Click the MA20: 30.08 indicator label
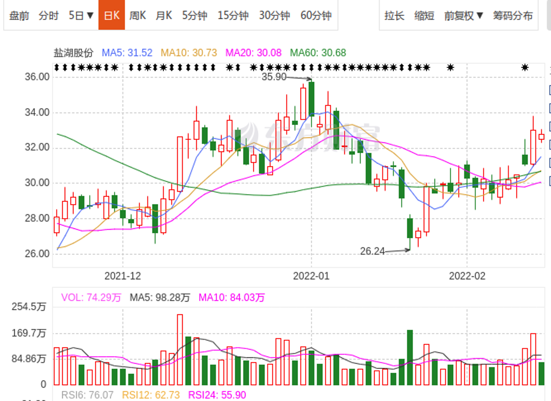This screenshot has height=401, width=551. [x=253, y=53]
